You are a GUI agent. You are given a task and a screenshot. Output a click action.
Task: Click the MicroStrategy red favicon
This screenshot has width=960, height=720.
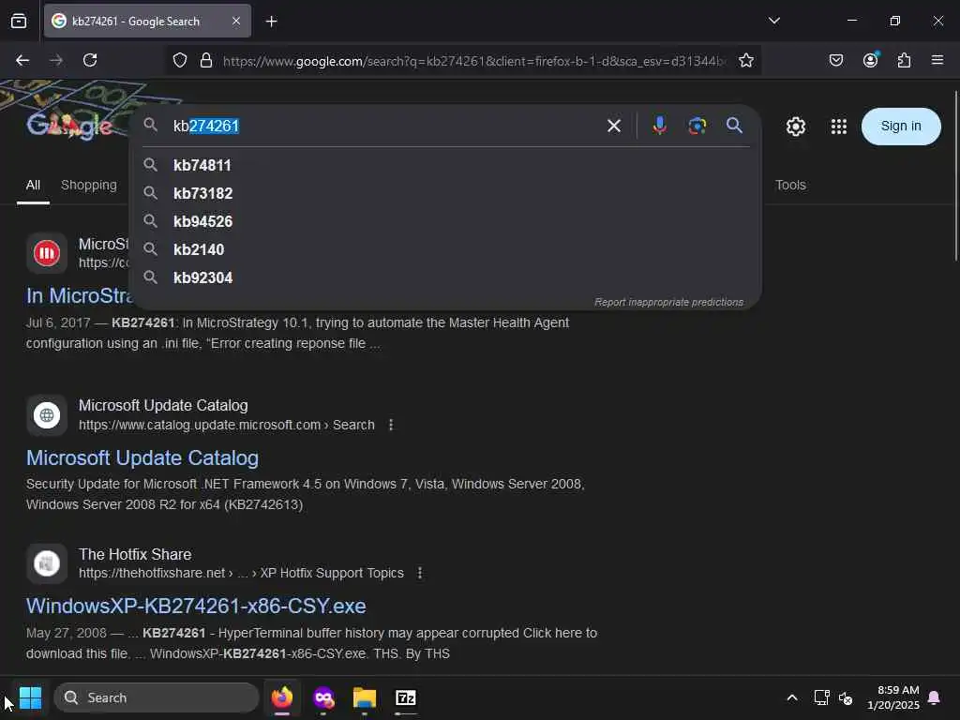[47, 253]
